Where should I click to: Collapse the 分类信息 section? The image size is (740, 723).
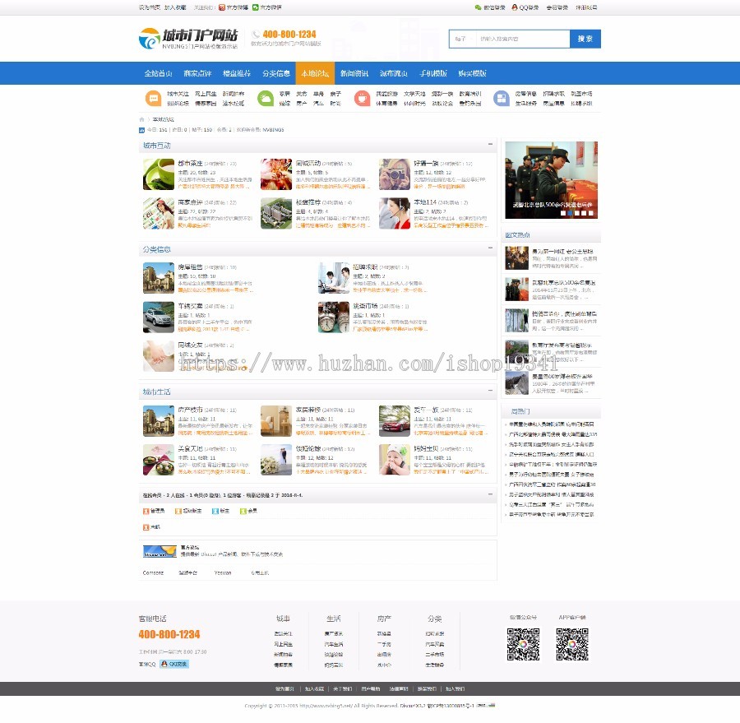(490, 248)
